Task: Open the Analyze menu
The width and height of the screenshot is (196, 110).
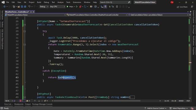Action: click(60, 2)
